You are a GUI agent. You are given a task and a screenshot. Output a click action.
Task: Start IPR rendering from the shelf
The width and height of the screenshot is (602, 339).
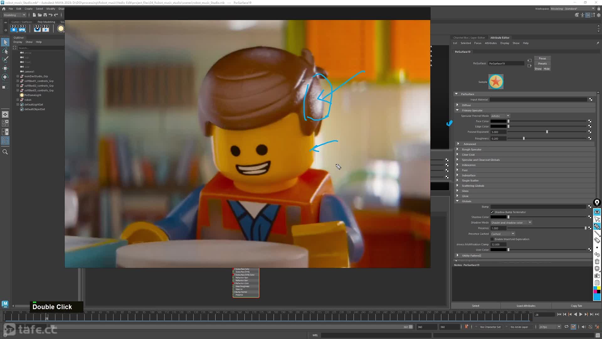22,29
